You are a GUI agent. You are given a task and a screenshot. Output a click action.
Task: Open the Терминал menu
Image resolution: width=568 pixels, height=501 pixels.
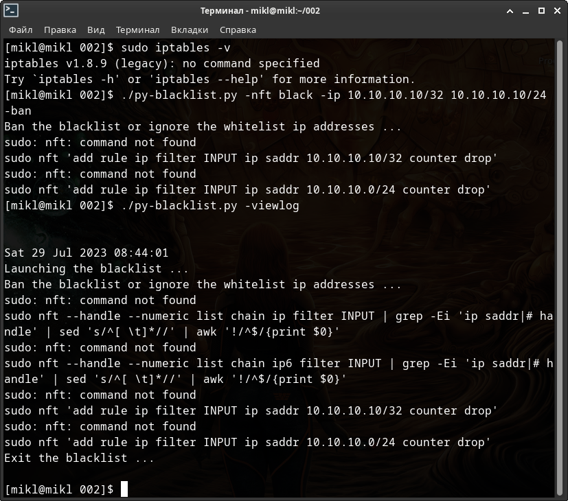point(137,30)
